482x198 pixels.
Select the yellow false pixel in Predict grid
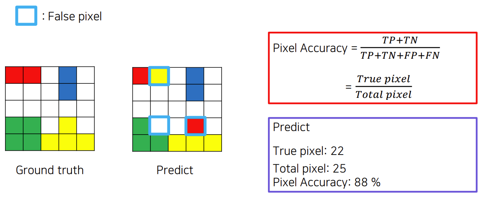(x=159, y=76)
